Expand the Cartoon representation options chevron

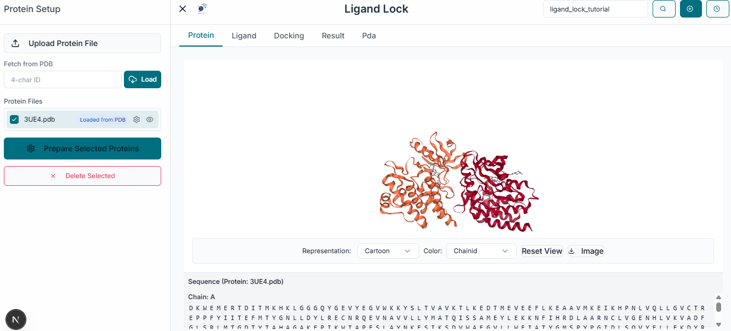(x=407, y=251)
